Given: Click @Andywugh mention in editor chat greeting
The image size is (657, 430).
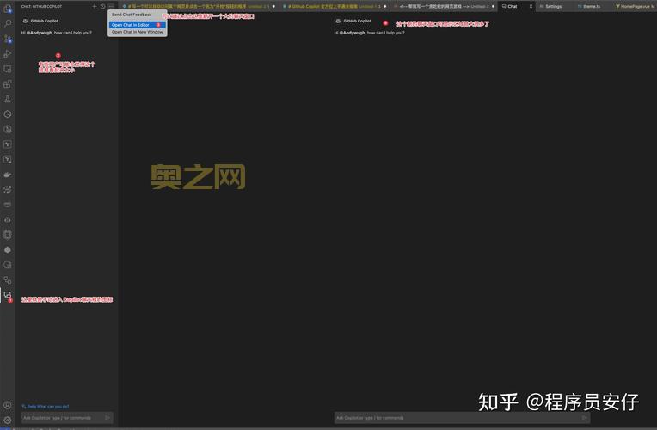Looking at the screenshot, I should pyautogui.click(x=353, y=33).
